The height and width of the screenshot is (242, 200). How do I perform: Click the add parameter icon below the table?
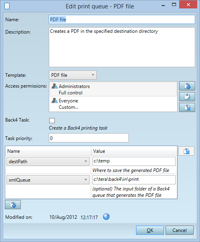[x=13, y=205]
